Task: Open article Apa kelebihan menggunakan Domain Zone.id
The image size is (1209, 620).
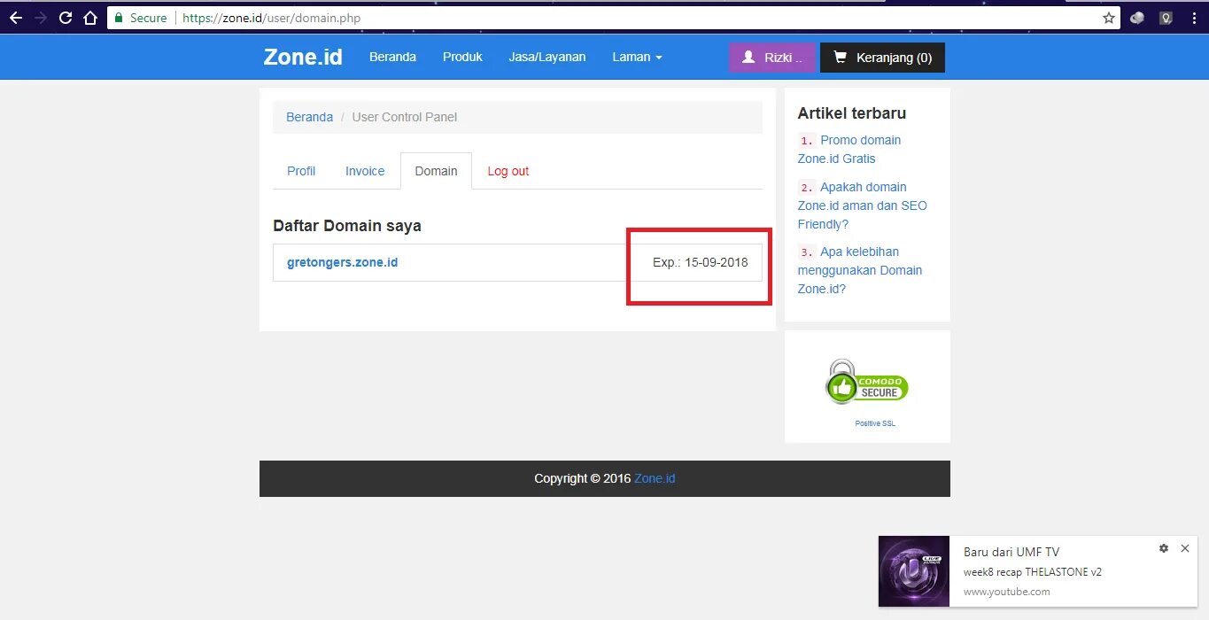Action: click(x=859, y=270)
